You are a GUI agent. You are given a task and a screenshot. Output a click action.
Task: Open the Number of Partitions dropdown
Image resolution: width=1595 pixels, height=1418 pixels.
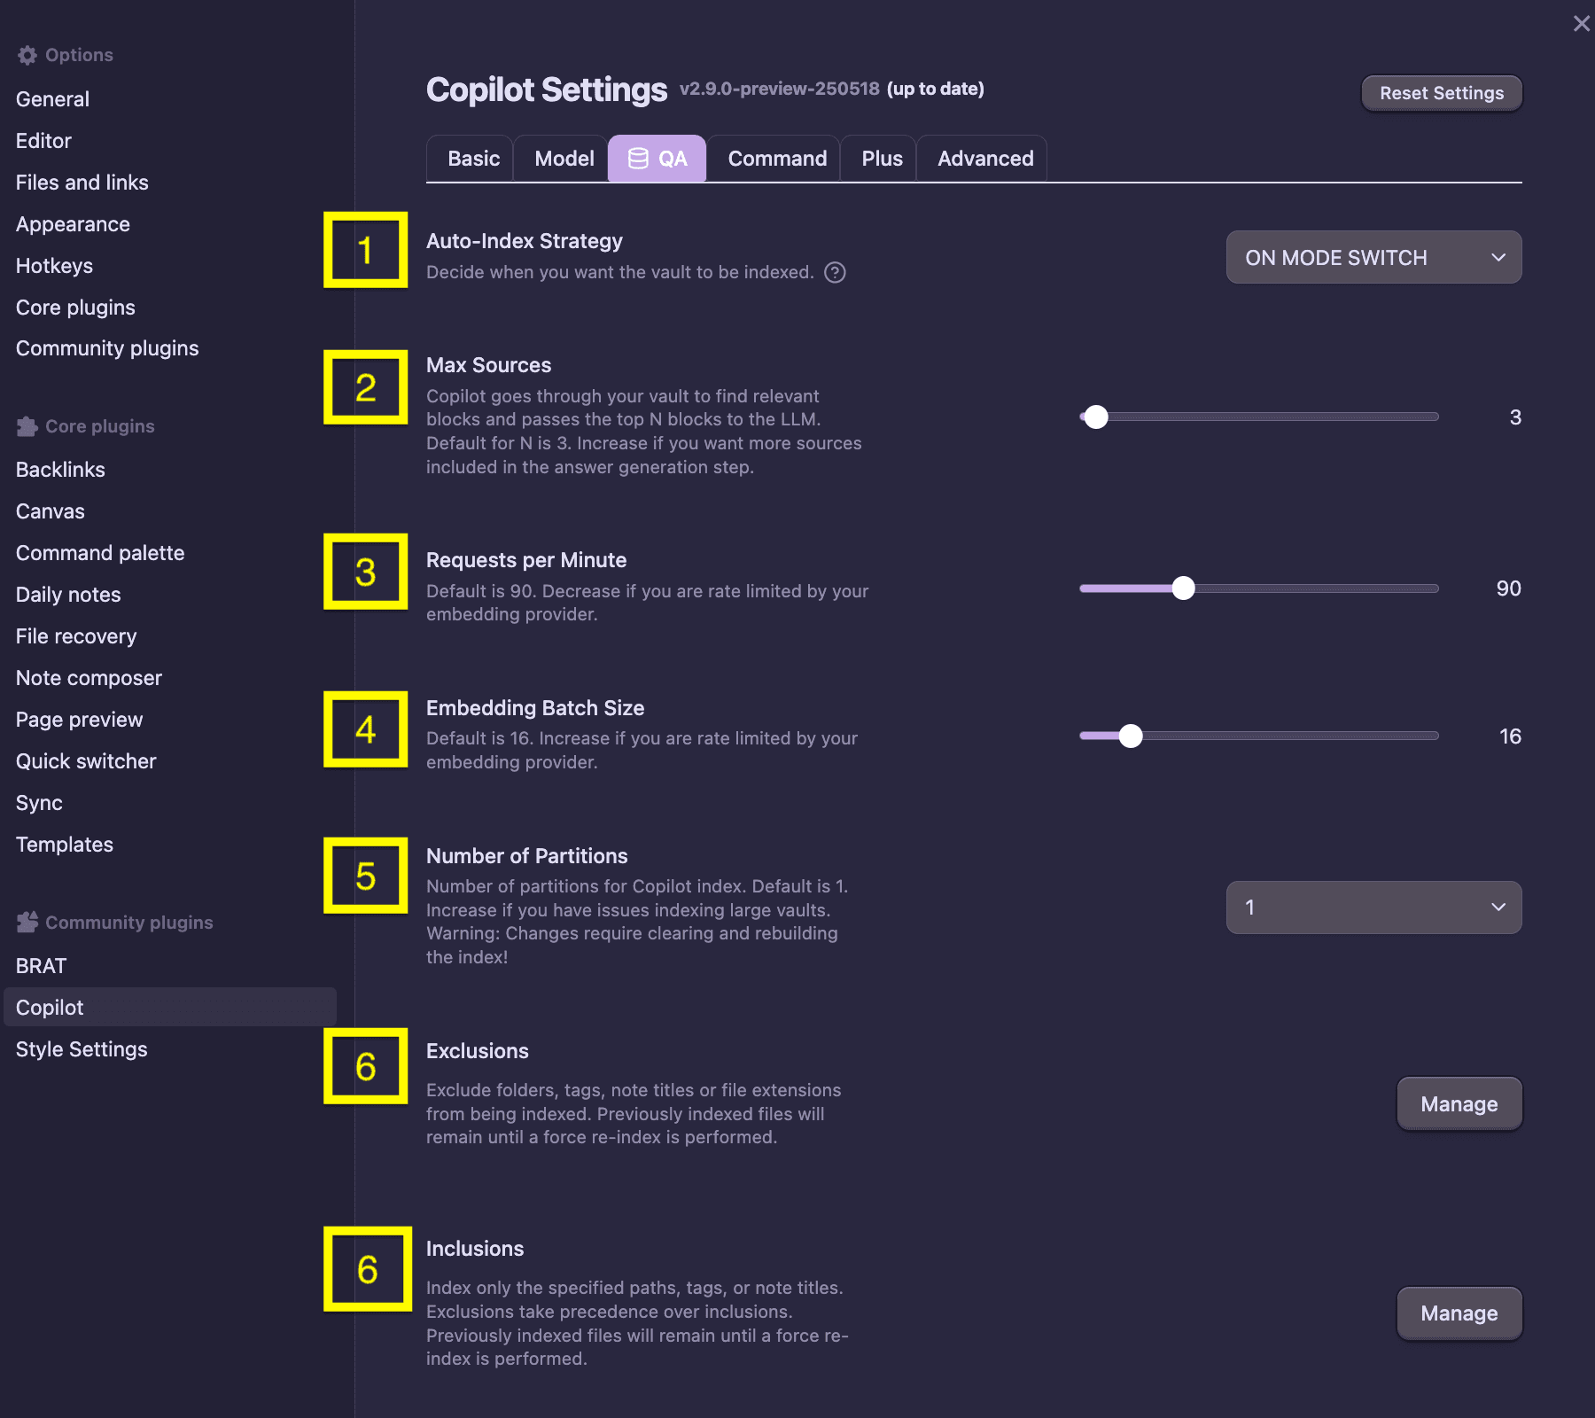click(1373, 907)
